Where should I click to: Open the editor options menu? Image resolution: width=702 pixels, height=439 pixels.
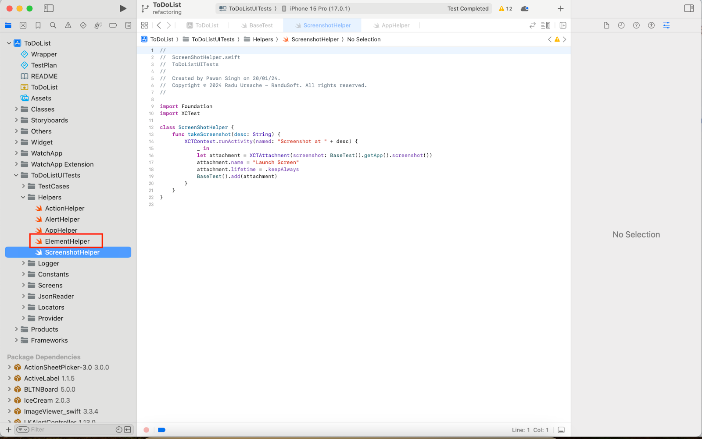point(546,25)
